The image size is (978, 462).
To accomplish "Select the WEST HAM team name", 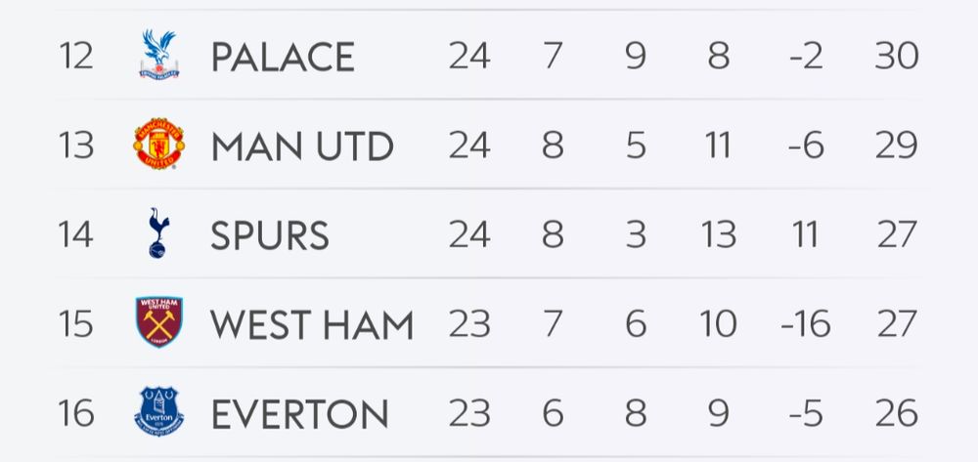I will 312,324.
